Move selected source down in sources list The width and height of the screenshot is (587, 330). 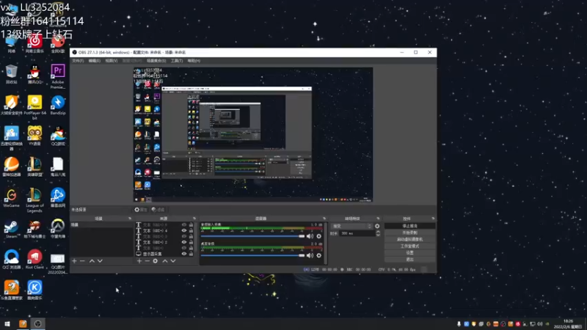173,261
